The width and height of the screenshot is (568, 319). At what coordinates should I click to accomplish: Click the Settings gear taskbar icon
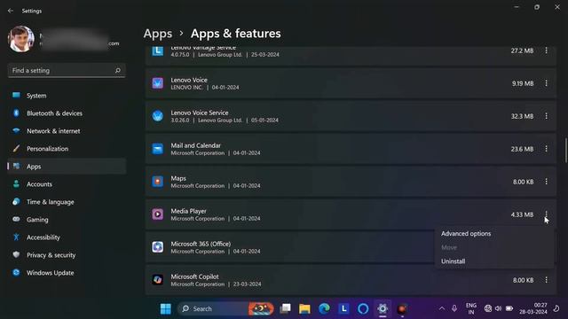[383, 308]
